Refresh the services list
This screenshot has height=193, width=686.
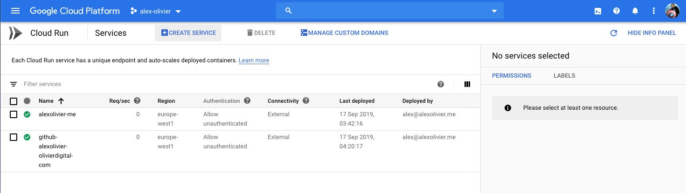614,33
